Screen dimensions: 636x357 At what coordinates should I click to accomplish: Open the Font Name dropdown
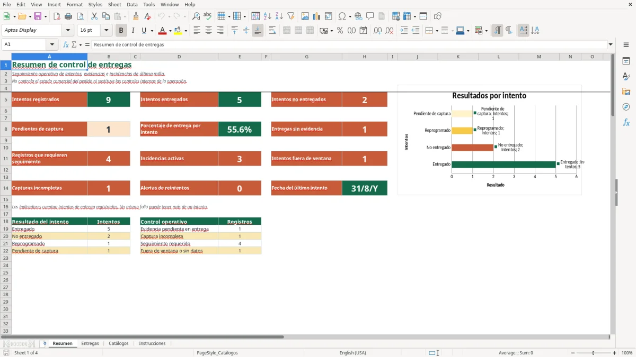(68, 31)
